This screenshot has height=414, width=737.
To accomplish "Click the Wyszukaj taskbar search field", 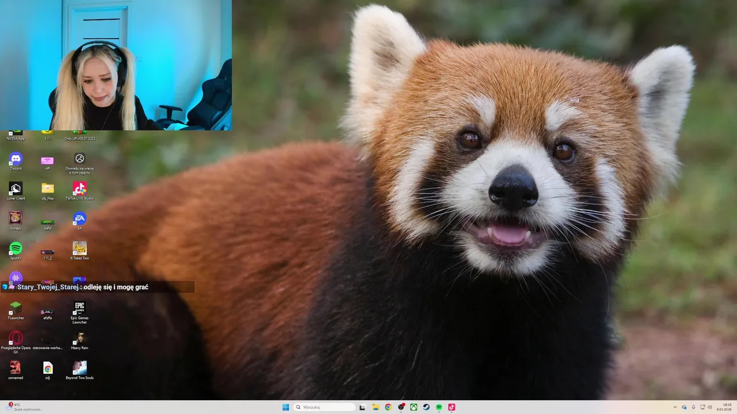I will tap(324, 407).
